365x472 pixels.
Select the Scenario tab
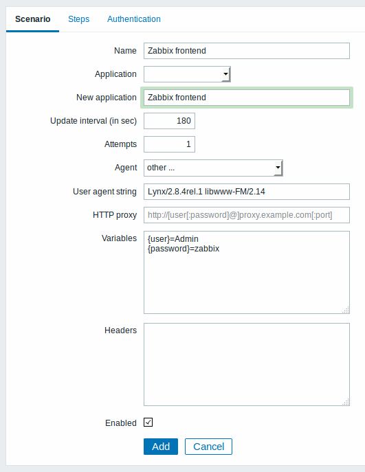(x=32, y=19)
